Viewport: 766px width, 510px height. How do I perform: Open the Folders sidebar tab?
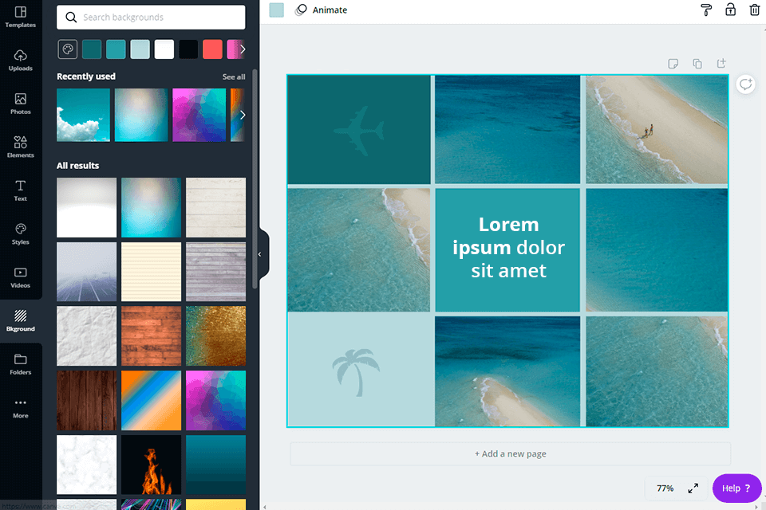(x=21, y=364)
